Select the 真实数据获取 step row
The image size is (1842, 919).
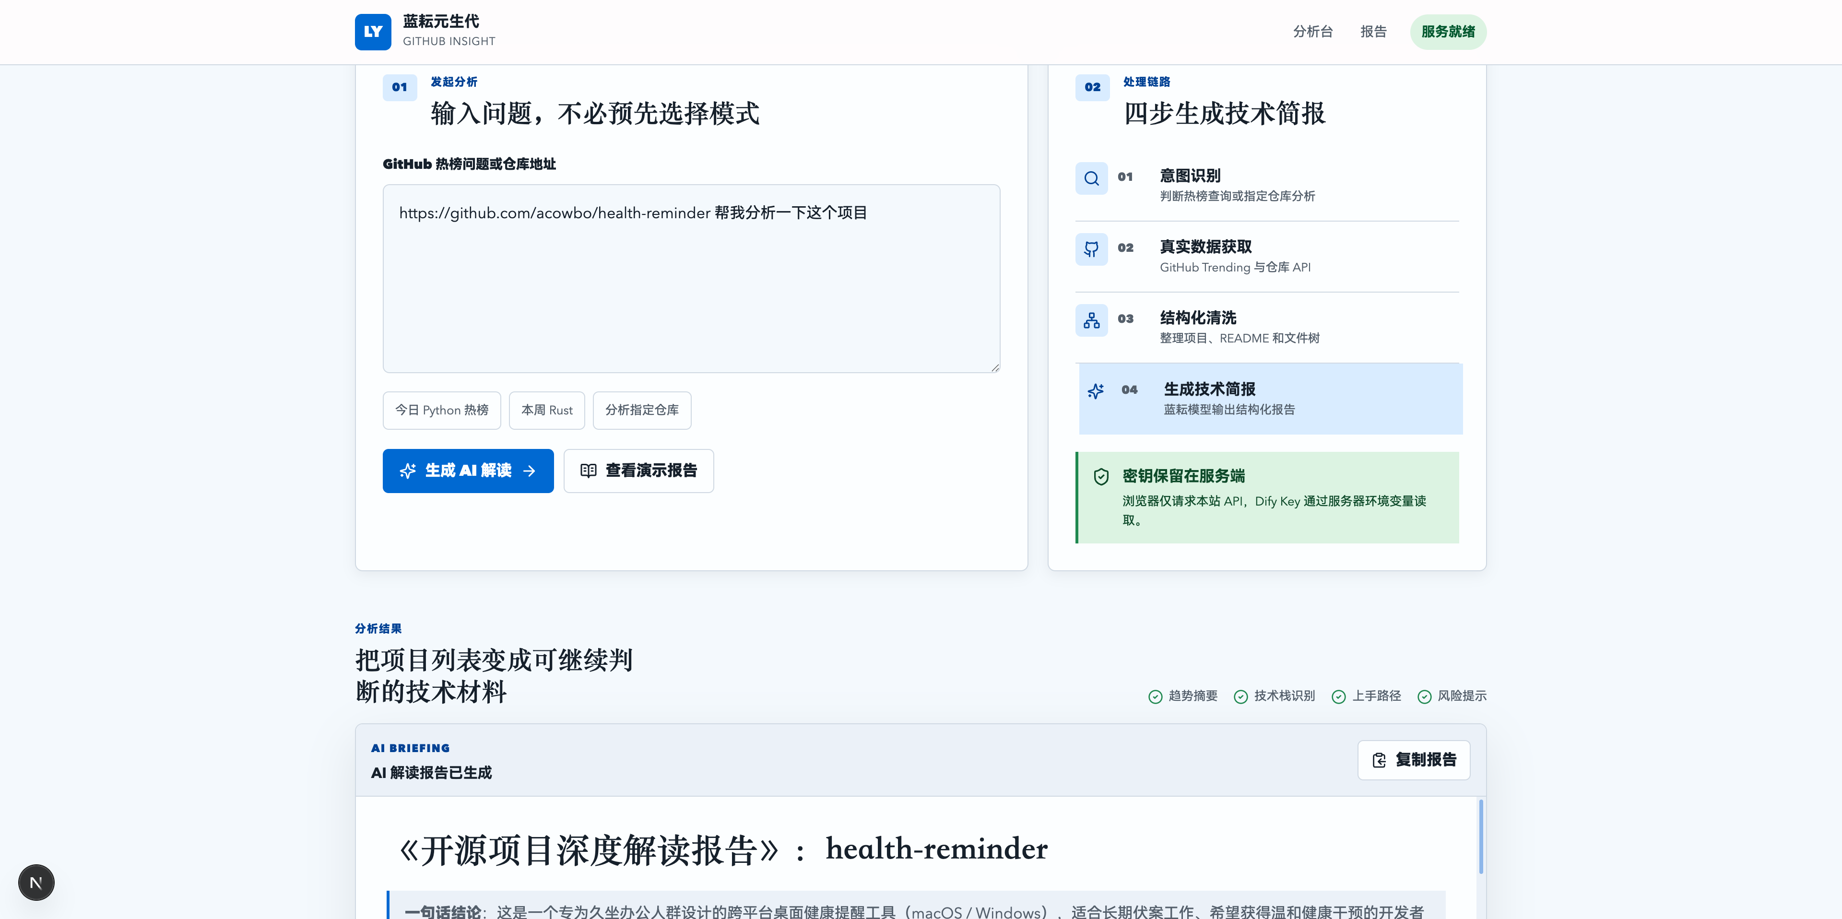pyautogui.click(x=1266, y=256)
